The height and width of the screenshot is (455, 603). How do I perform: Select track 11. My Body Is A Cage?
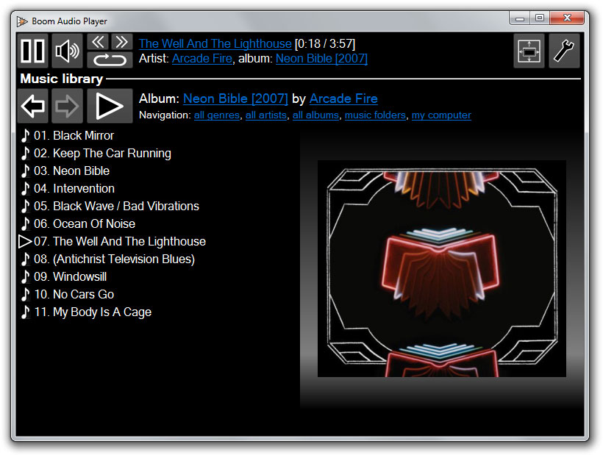(x=93, y=312)
